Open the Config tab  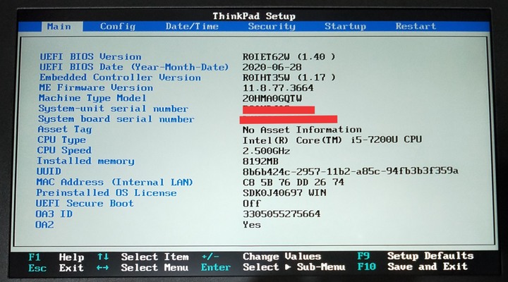click(x=118, y=27)
